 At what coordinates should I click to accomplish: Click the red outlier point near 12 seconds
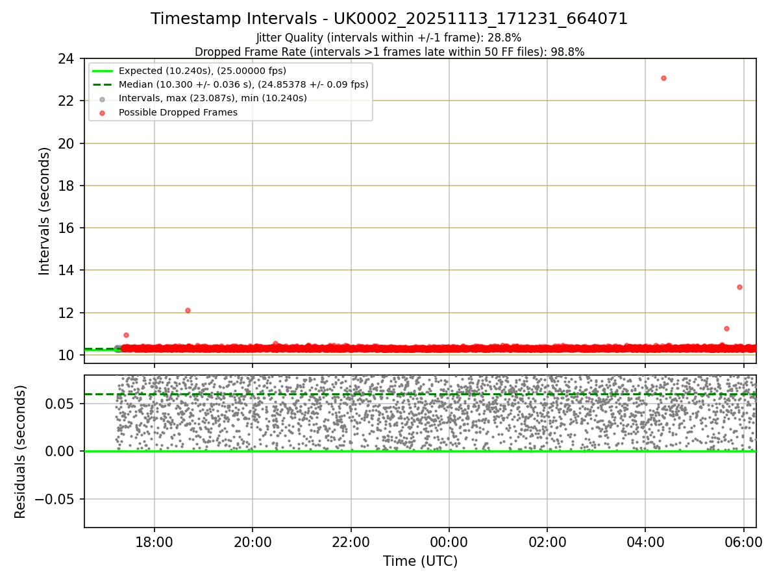click(188, 310)
